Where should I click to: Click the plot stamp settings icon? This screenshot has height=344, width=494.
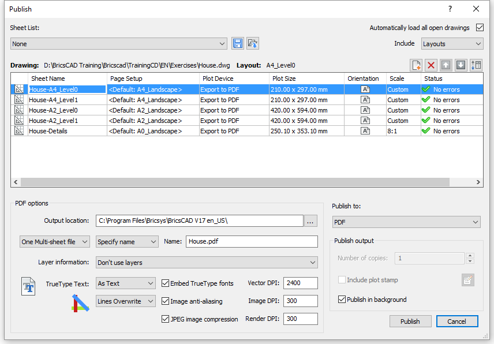(x=468, y=280)
